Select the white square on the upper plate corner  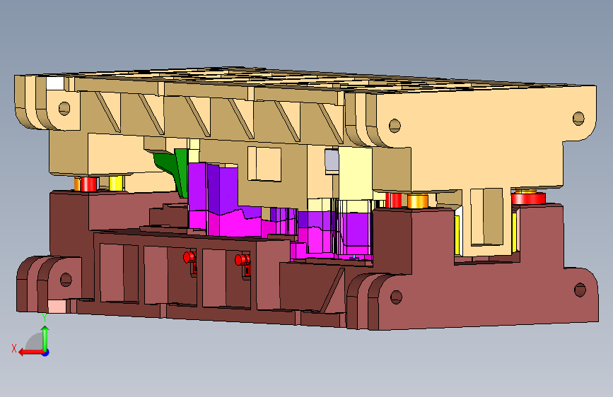point(55,83)
